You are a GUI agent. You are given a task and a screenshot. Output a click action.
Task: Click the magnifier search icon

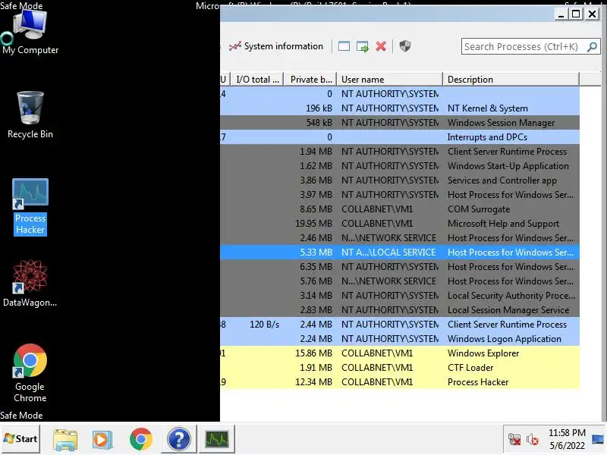(x=592, y=47)
